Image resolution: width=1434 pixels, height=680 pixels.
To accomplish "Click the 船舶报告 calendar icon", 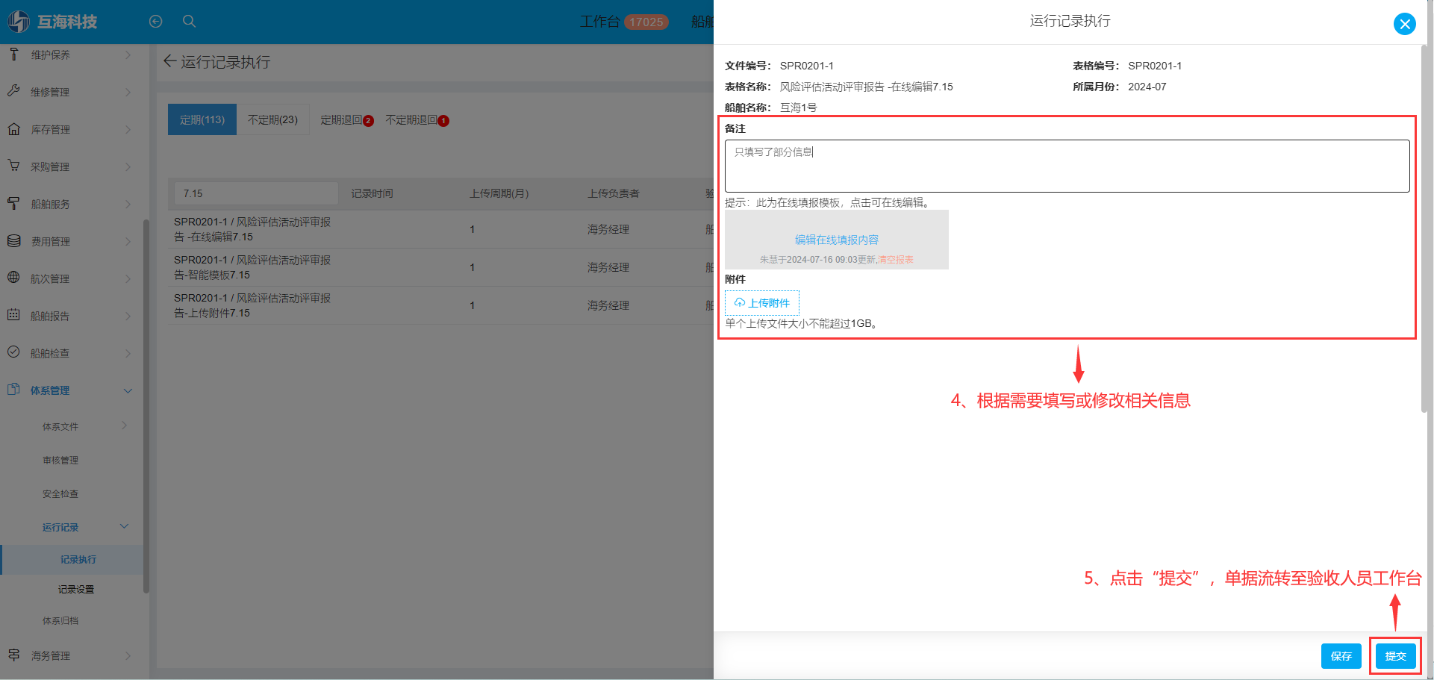I will pyautogui.click(x=13, y=315).
